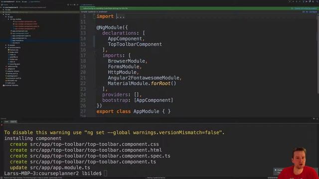Image resolution: width=319 pixels, height=179 pixels.
Task: Add new terminal session plus icon
Action: coord(1,121)
